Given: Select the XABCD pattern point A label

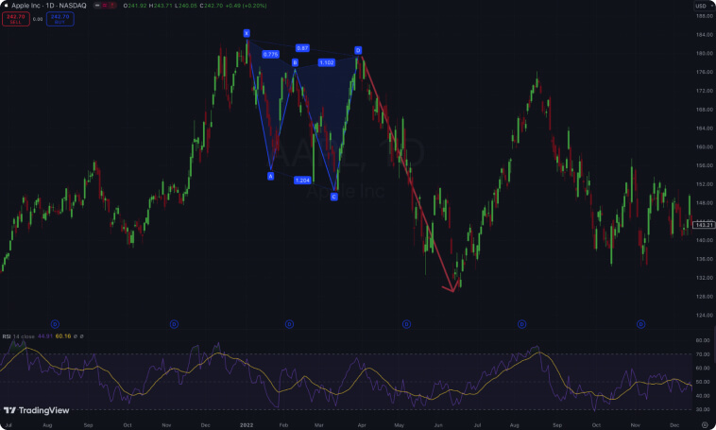Looking at the screenshot, I should click(x=271, y=176).
